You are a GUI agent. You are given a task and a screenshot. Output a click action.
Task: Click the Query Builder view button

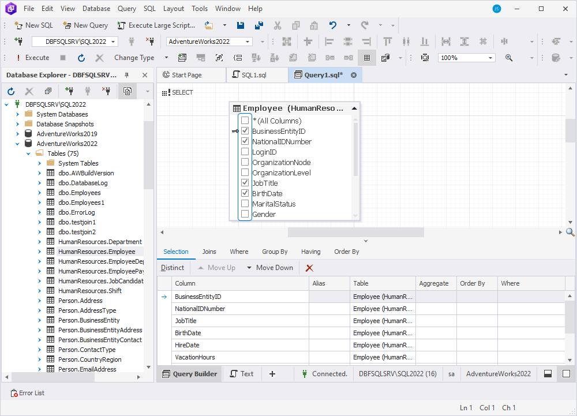(x=190, y=374)
